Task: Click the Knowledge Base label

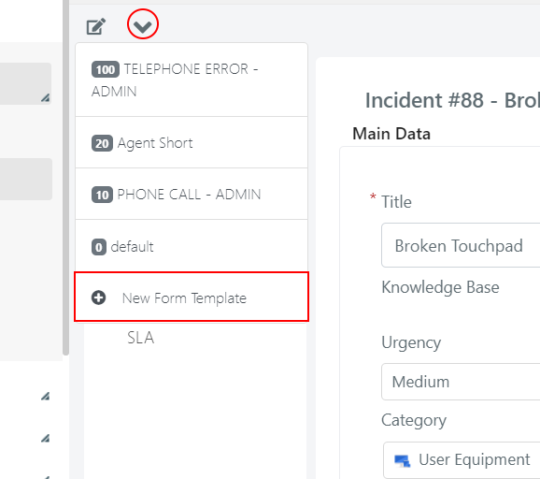Action: tap(440, 287)
